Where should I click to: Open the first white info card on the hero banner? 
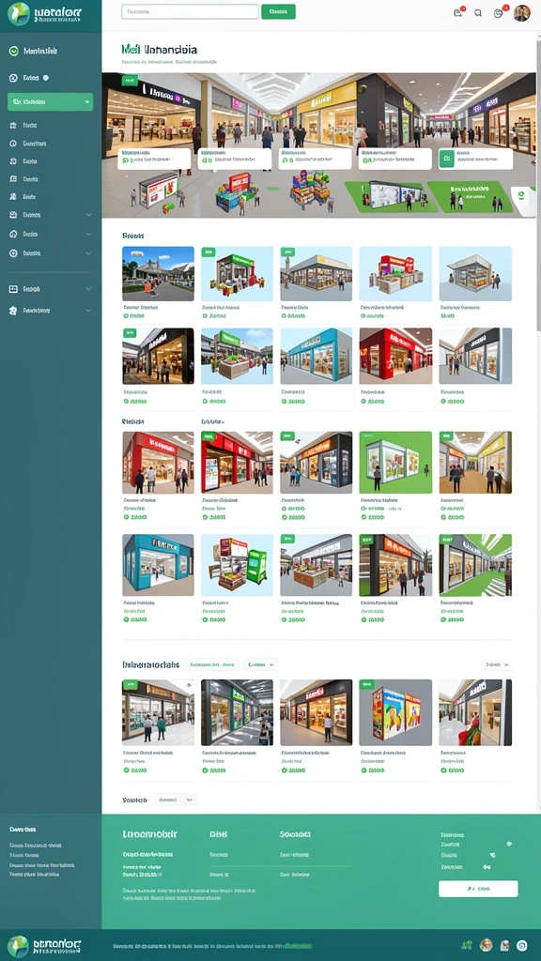click(154, 160)
